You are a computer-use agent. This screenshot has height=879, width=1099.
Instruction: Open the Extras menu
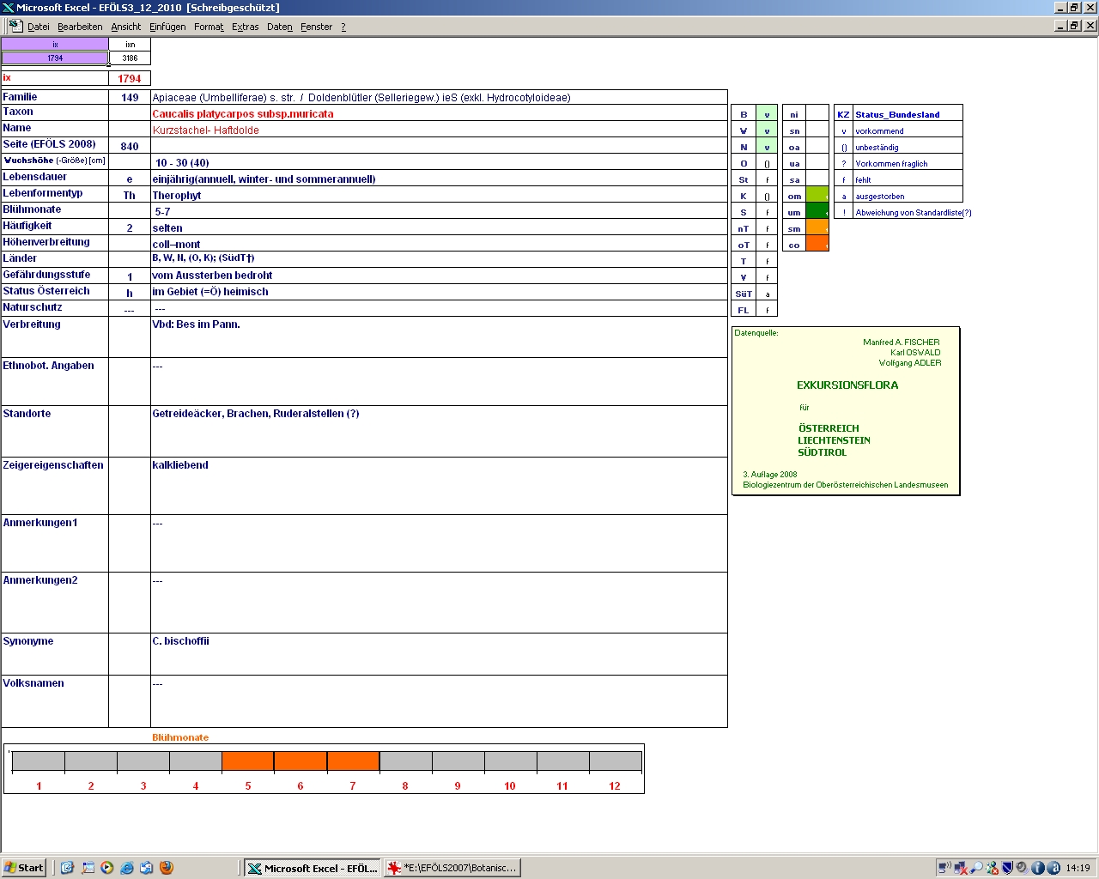click(245, 27)
